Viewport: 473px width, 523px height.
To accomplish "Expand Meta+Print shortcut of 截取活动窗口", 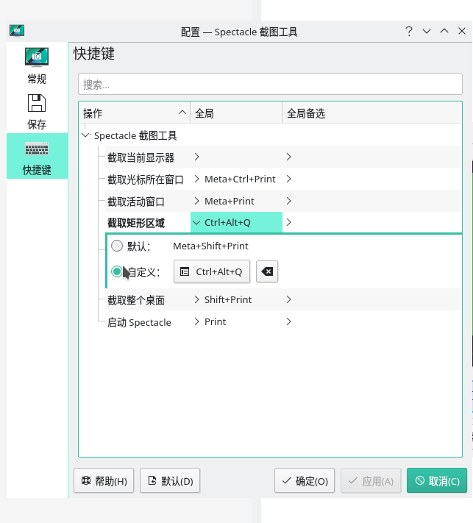I will click(197, 201).
